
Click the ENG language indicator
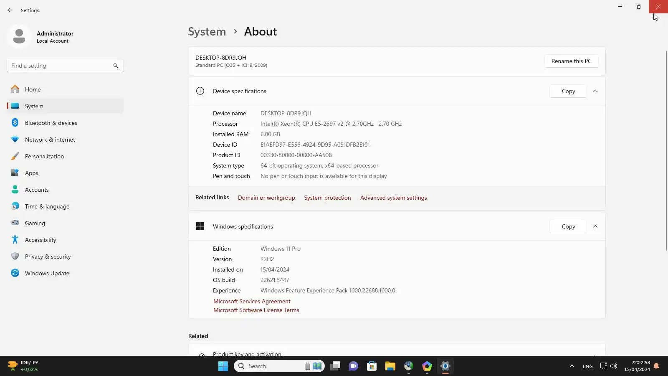[587, 366]
